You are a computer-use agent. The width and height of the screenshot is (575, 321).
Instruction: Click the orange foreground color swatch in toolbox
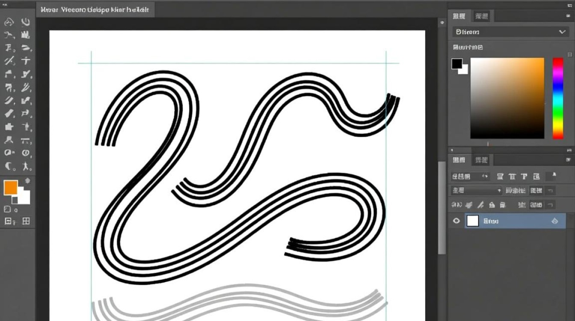pyautogui.click(x=11, y=187)
